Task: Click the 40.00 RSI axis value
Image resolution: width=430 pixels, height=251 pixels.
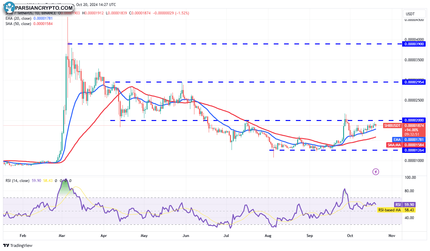Action: click(x=410, y=218)
